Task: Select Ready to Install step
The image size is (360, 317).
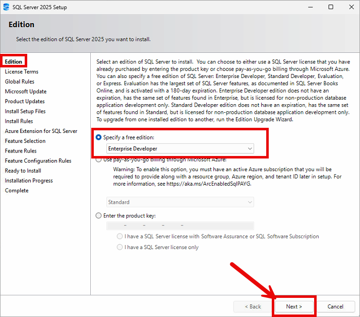Action: pos(23,171)
